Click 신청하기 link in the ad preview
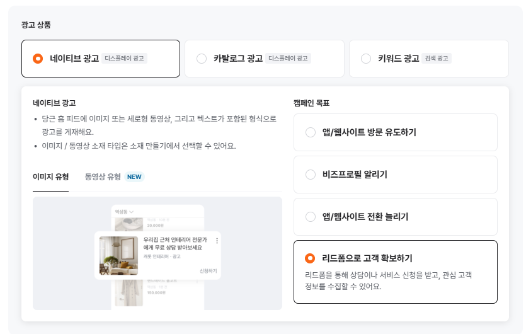This screenshot has height=334, width=526. pyautogui.click(x=208, y=271)
